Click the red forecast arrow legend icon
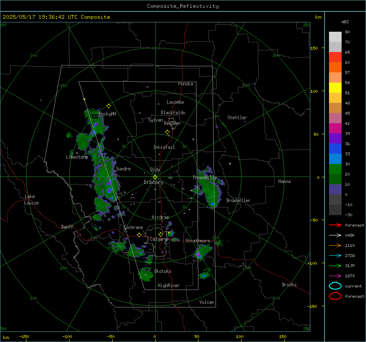The height and width of the screenshot is (342, 366). pyautogui.click(x=335, y=225)
